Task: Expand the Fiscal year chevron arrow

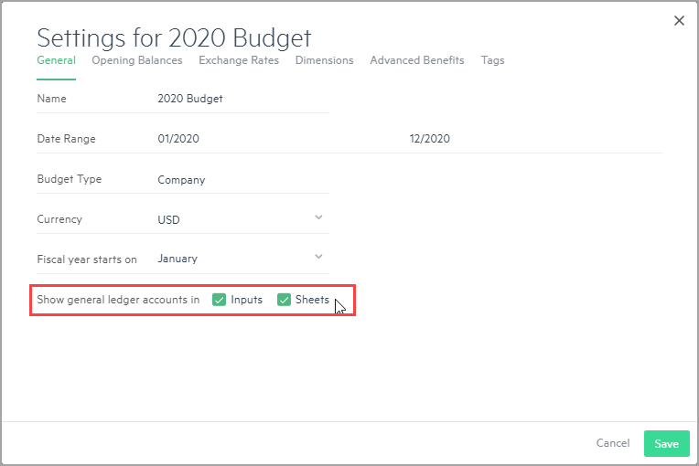Action: pyautogui.click(x=318, y=257)
